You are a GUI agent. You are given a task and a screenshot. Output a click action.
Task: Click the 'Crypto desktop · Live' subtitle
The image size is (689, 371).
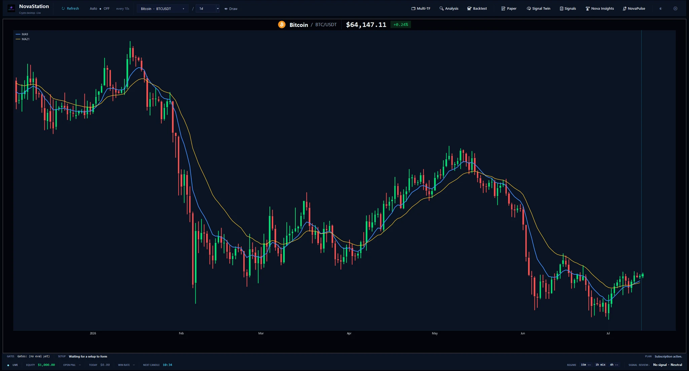tap(30, 13)
